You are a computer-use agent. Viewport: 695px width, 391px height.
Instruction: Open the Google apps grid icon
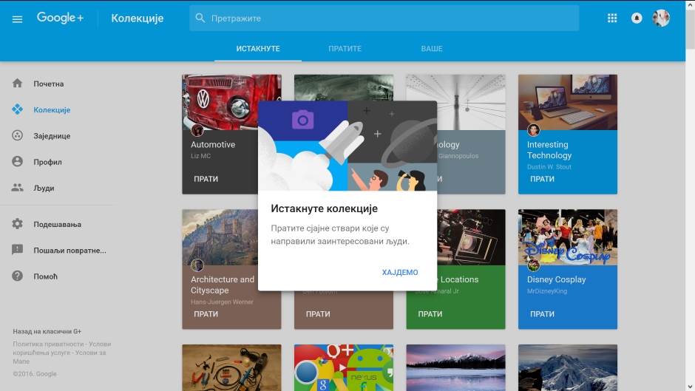click(611, 18)
